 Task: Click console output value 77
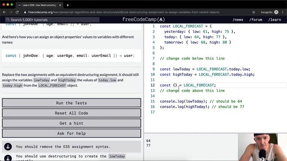click(x=148, y=145)
